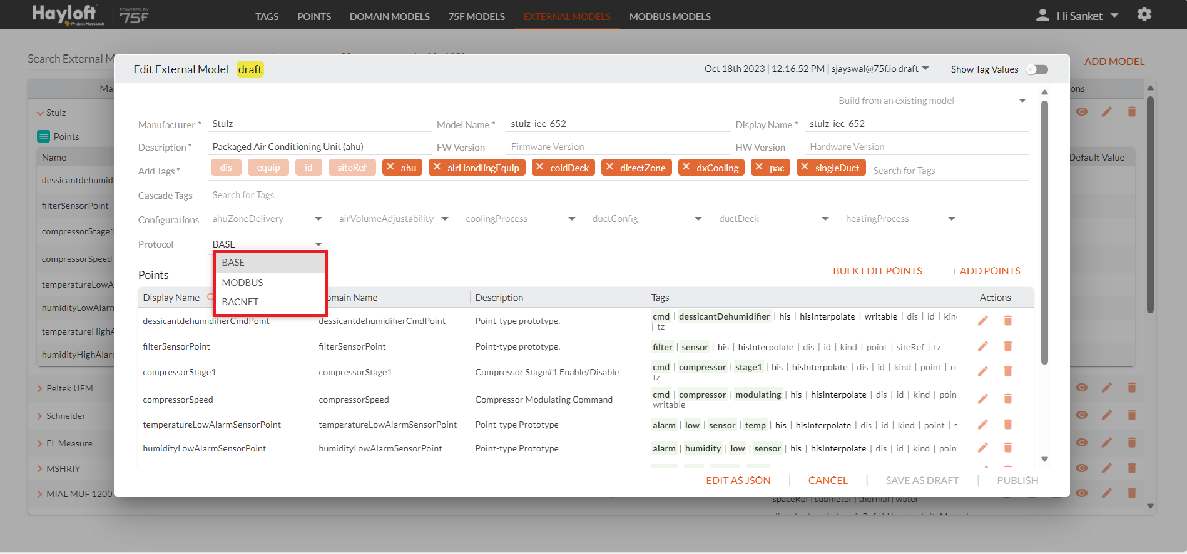Select BACNET protocol option
This screenshot has width=1187, height=554.
pos(270,301)
